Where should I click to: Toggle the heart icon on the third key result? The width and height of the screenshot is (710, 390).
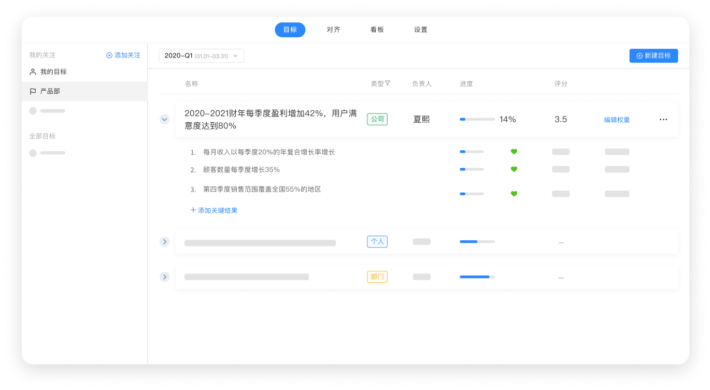click(x=514, y=194)
